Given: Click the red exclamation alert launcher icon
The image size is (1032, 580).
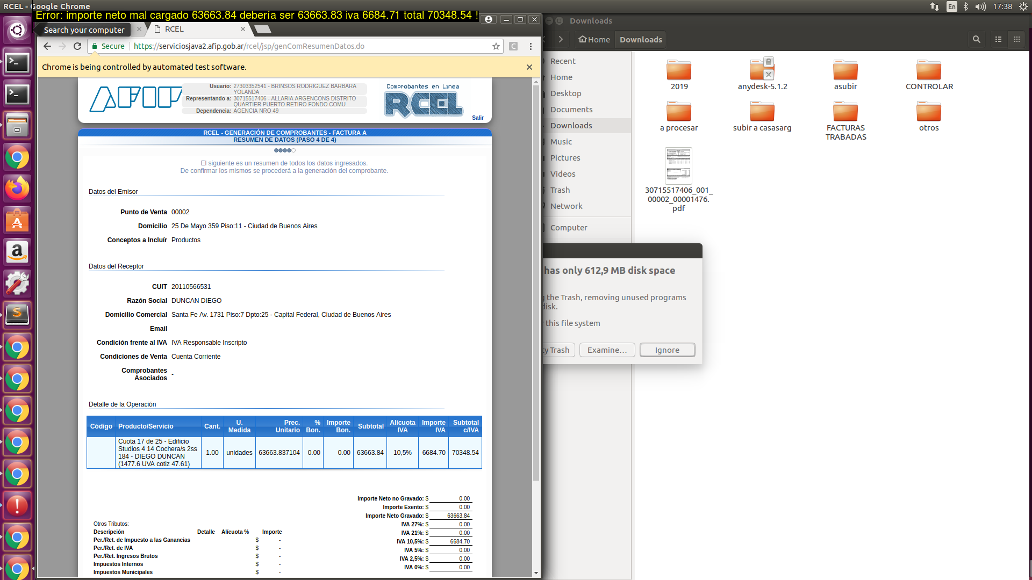Looking at the screenshot, I should click(x=17, y=505).
